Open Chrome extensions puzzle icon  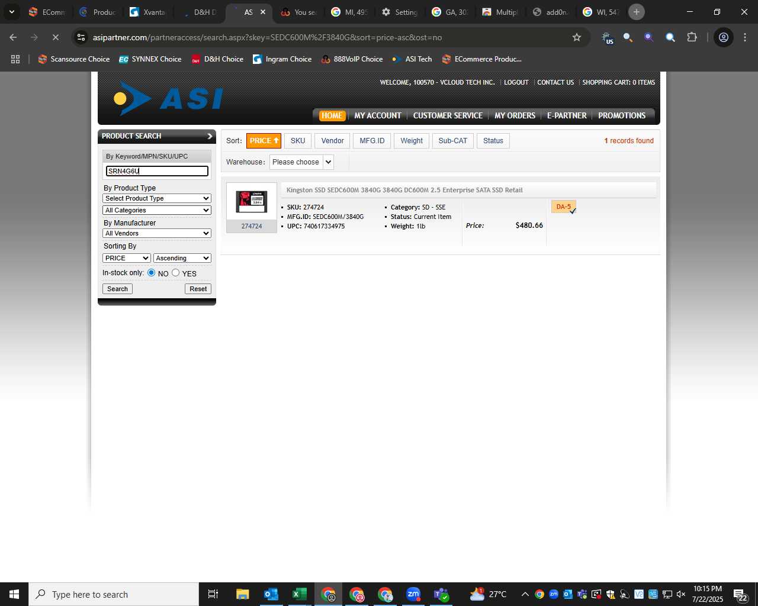(692, 37)
